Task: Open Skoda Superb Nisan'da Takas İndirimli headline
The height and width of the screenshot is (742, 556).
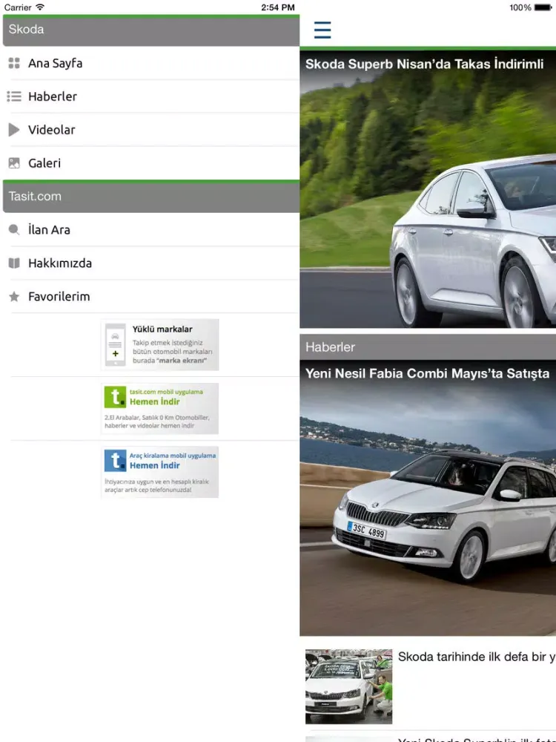Action: coord(425,64)
